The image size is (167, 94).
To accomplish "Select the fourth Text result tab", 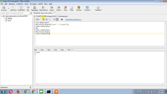I will coord(56,50).
